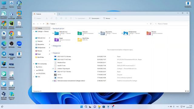Open the three-dots See more menu

click(x=115, y=18)
